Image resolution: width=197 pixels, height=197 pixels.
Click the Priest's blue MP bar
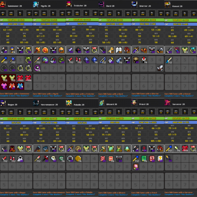[x=148, y=123]
